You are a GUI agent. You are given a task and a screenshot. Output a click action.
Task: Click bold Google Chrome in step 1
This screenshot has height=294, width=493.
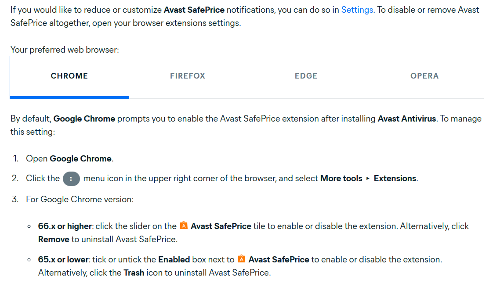[x=81, y=159]
